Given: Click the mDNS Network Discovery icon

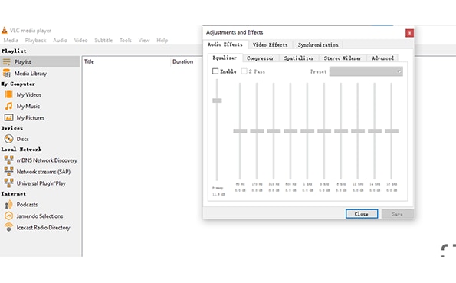Looking at the screenshot, I should click(x=8, y=160).
